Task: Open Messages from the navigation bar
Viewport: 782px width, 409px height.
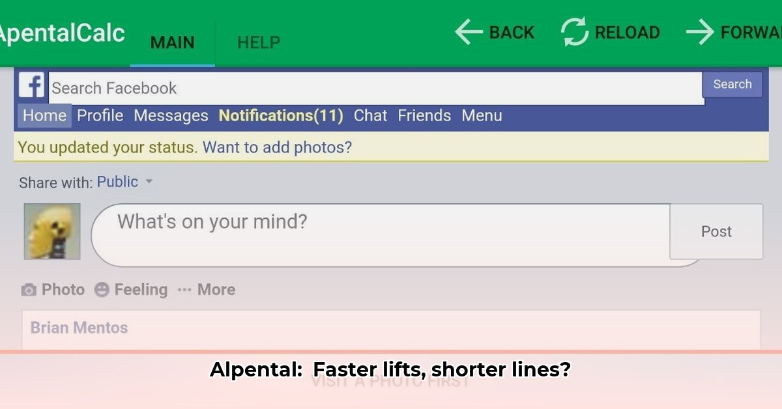Action: point(171,115)
